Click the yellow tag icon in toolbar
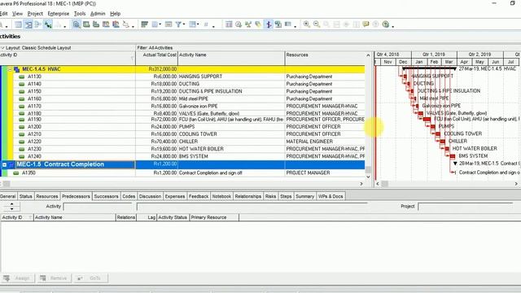Image resolution: width=521 pixels, height=293 pixels. [x=258, y=24]
